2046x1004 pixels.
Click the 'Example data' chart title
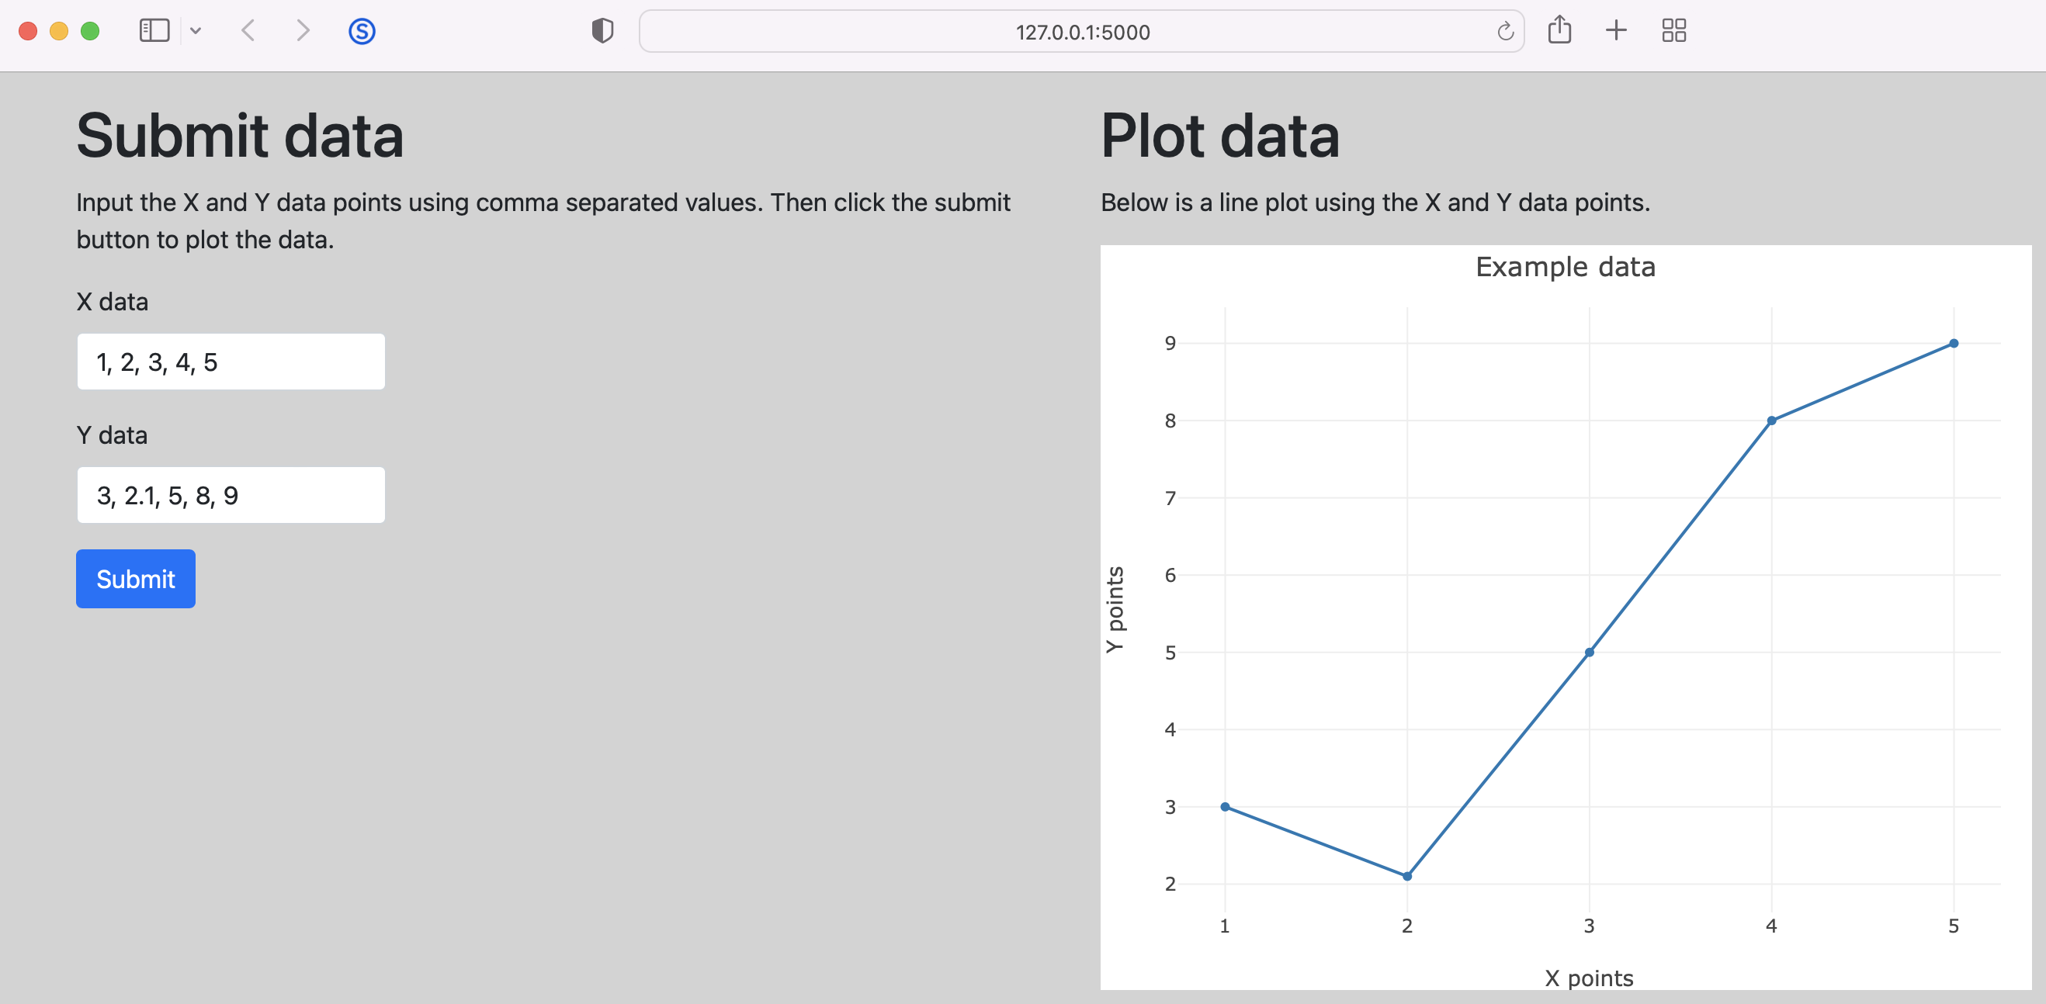pos(1566,268)
